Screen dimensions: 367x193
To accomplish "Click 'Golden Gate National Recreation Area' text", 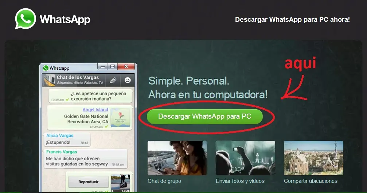I will pyautogui.click(x=86, y=119).
